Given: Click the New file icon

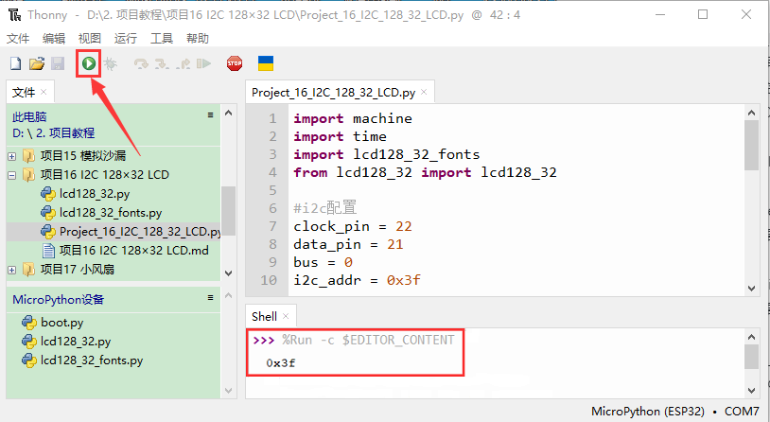Looking at the screenshot, I should click(x=15, y=64).
